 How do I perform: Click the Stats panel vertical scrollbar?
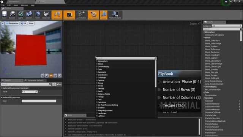199,127
